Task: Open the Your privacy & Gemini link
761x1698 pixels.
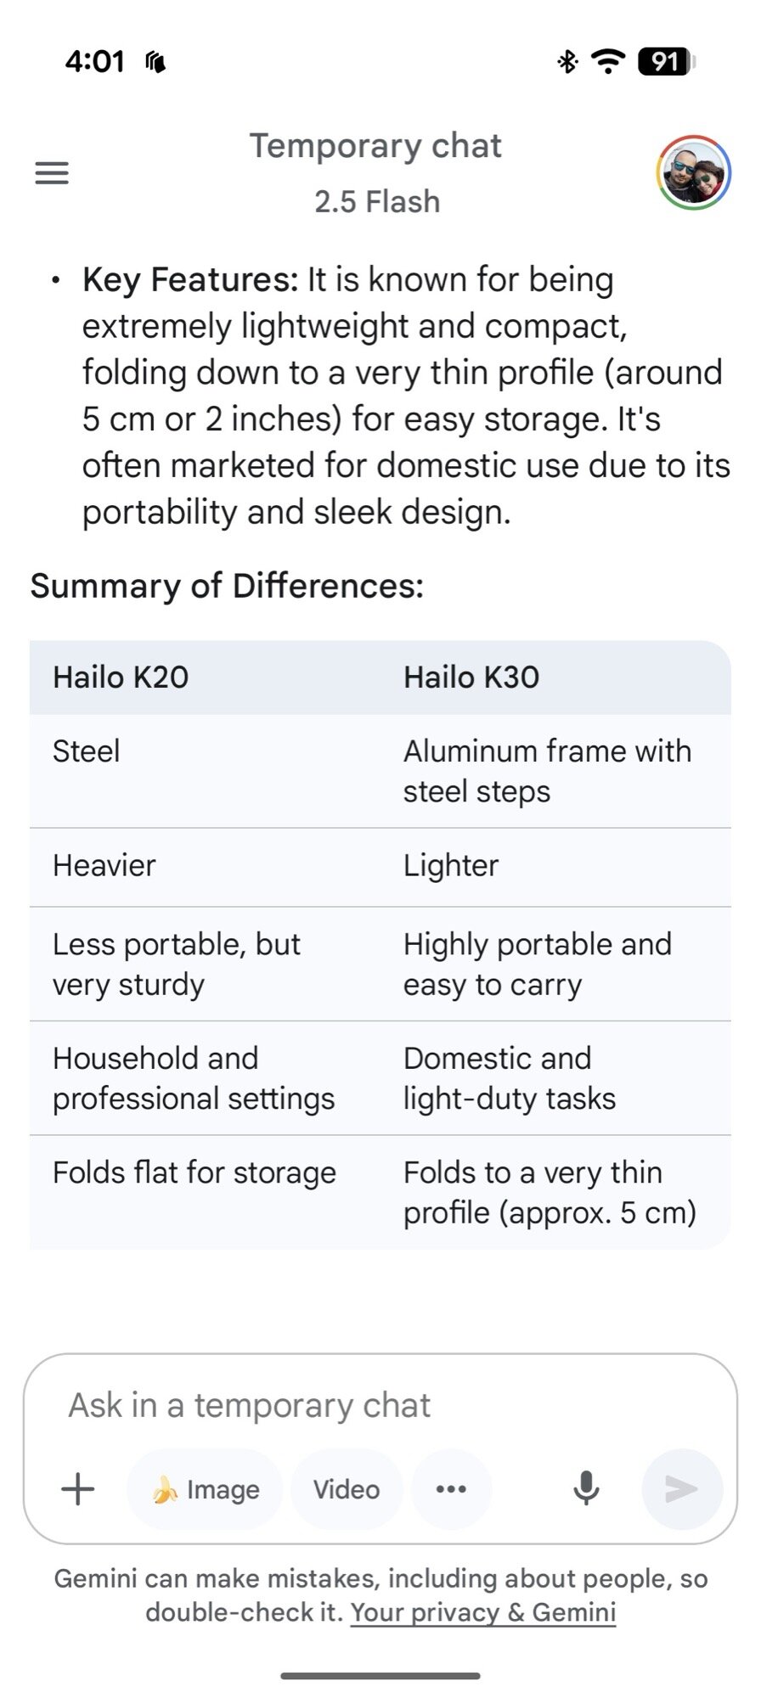Action: 483,1611
